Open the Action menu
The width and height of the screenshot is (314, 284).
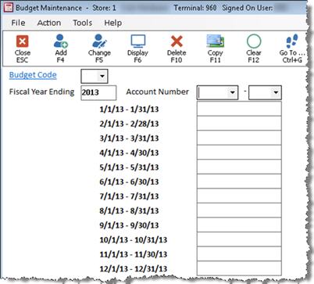pos(49,23)
